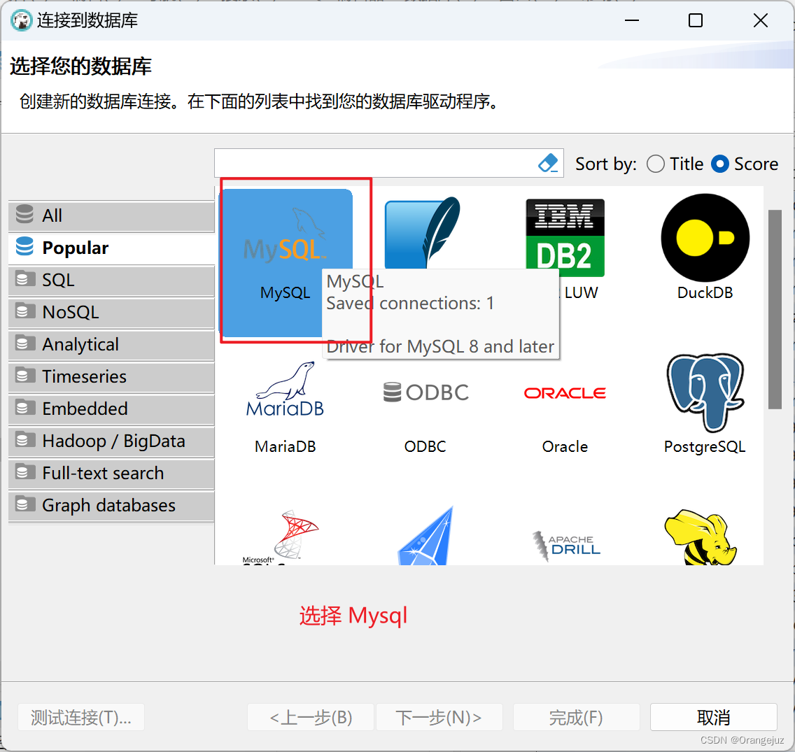Cancel the dialog with 取消
The width and height of the screenshot is (795, 752).
tap(713, 717)
